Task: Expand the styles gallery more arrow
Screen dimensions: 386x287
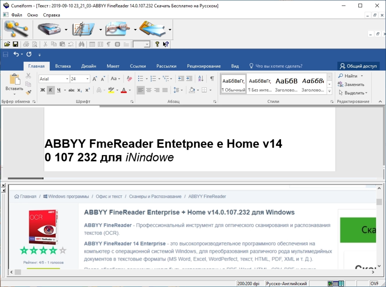Action: [330, 91]
